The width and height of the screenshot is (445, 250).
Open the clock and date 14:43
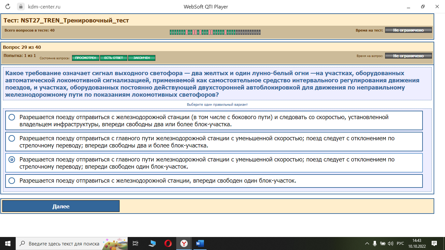tap(417, 243)
